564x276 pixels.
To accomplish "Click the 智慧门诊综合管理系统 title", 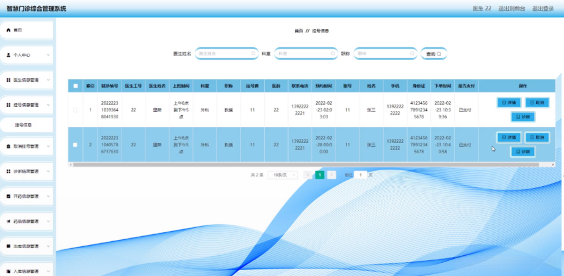I will coord(36,9).
